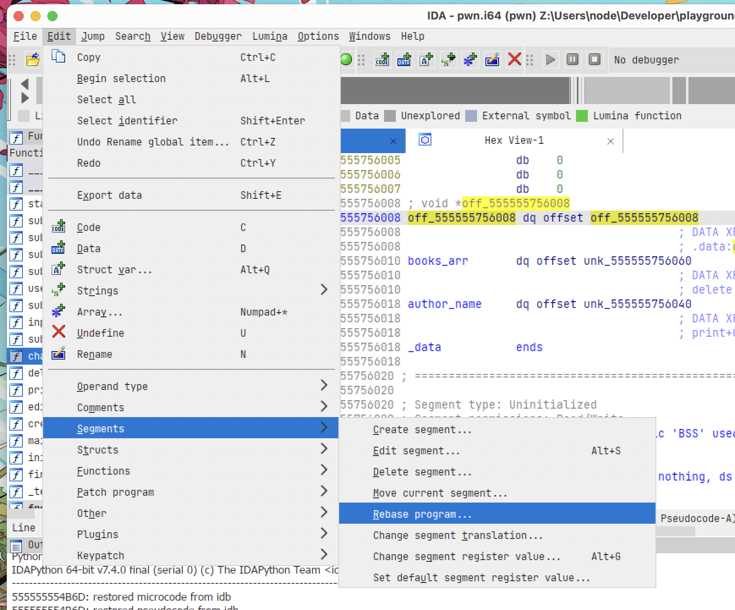This screenshot has width=735, height=610.
Task: Stop the debugger process button
Action: (595, 60)
